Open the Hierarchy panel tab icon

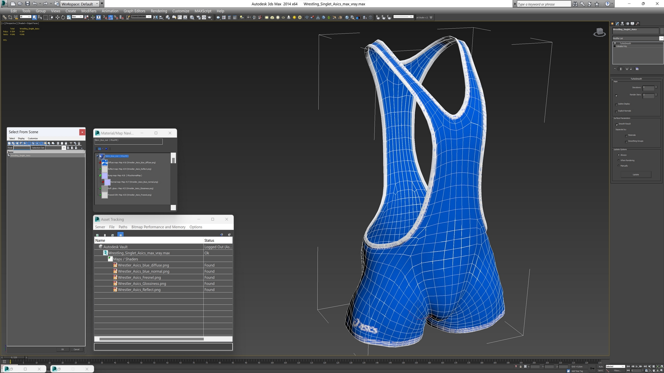(622, 23)
